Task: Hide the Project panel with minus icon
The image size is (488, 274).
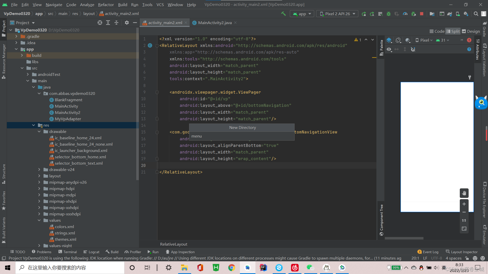Action: pos(135,23)
